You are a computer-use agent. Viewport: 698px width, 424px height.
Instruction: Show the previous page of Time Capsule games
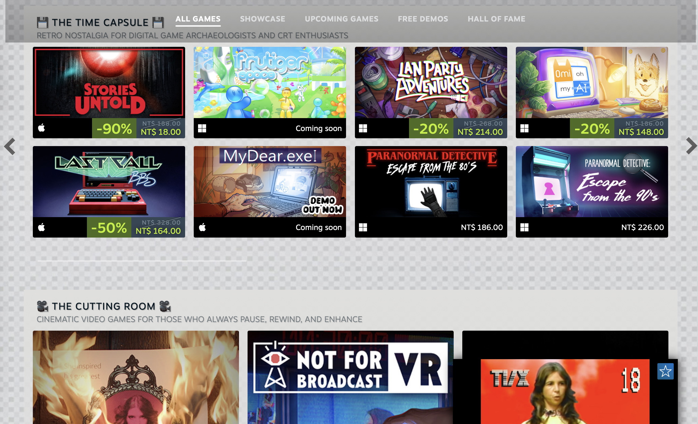[10, 146]
